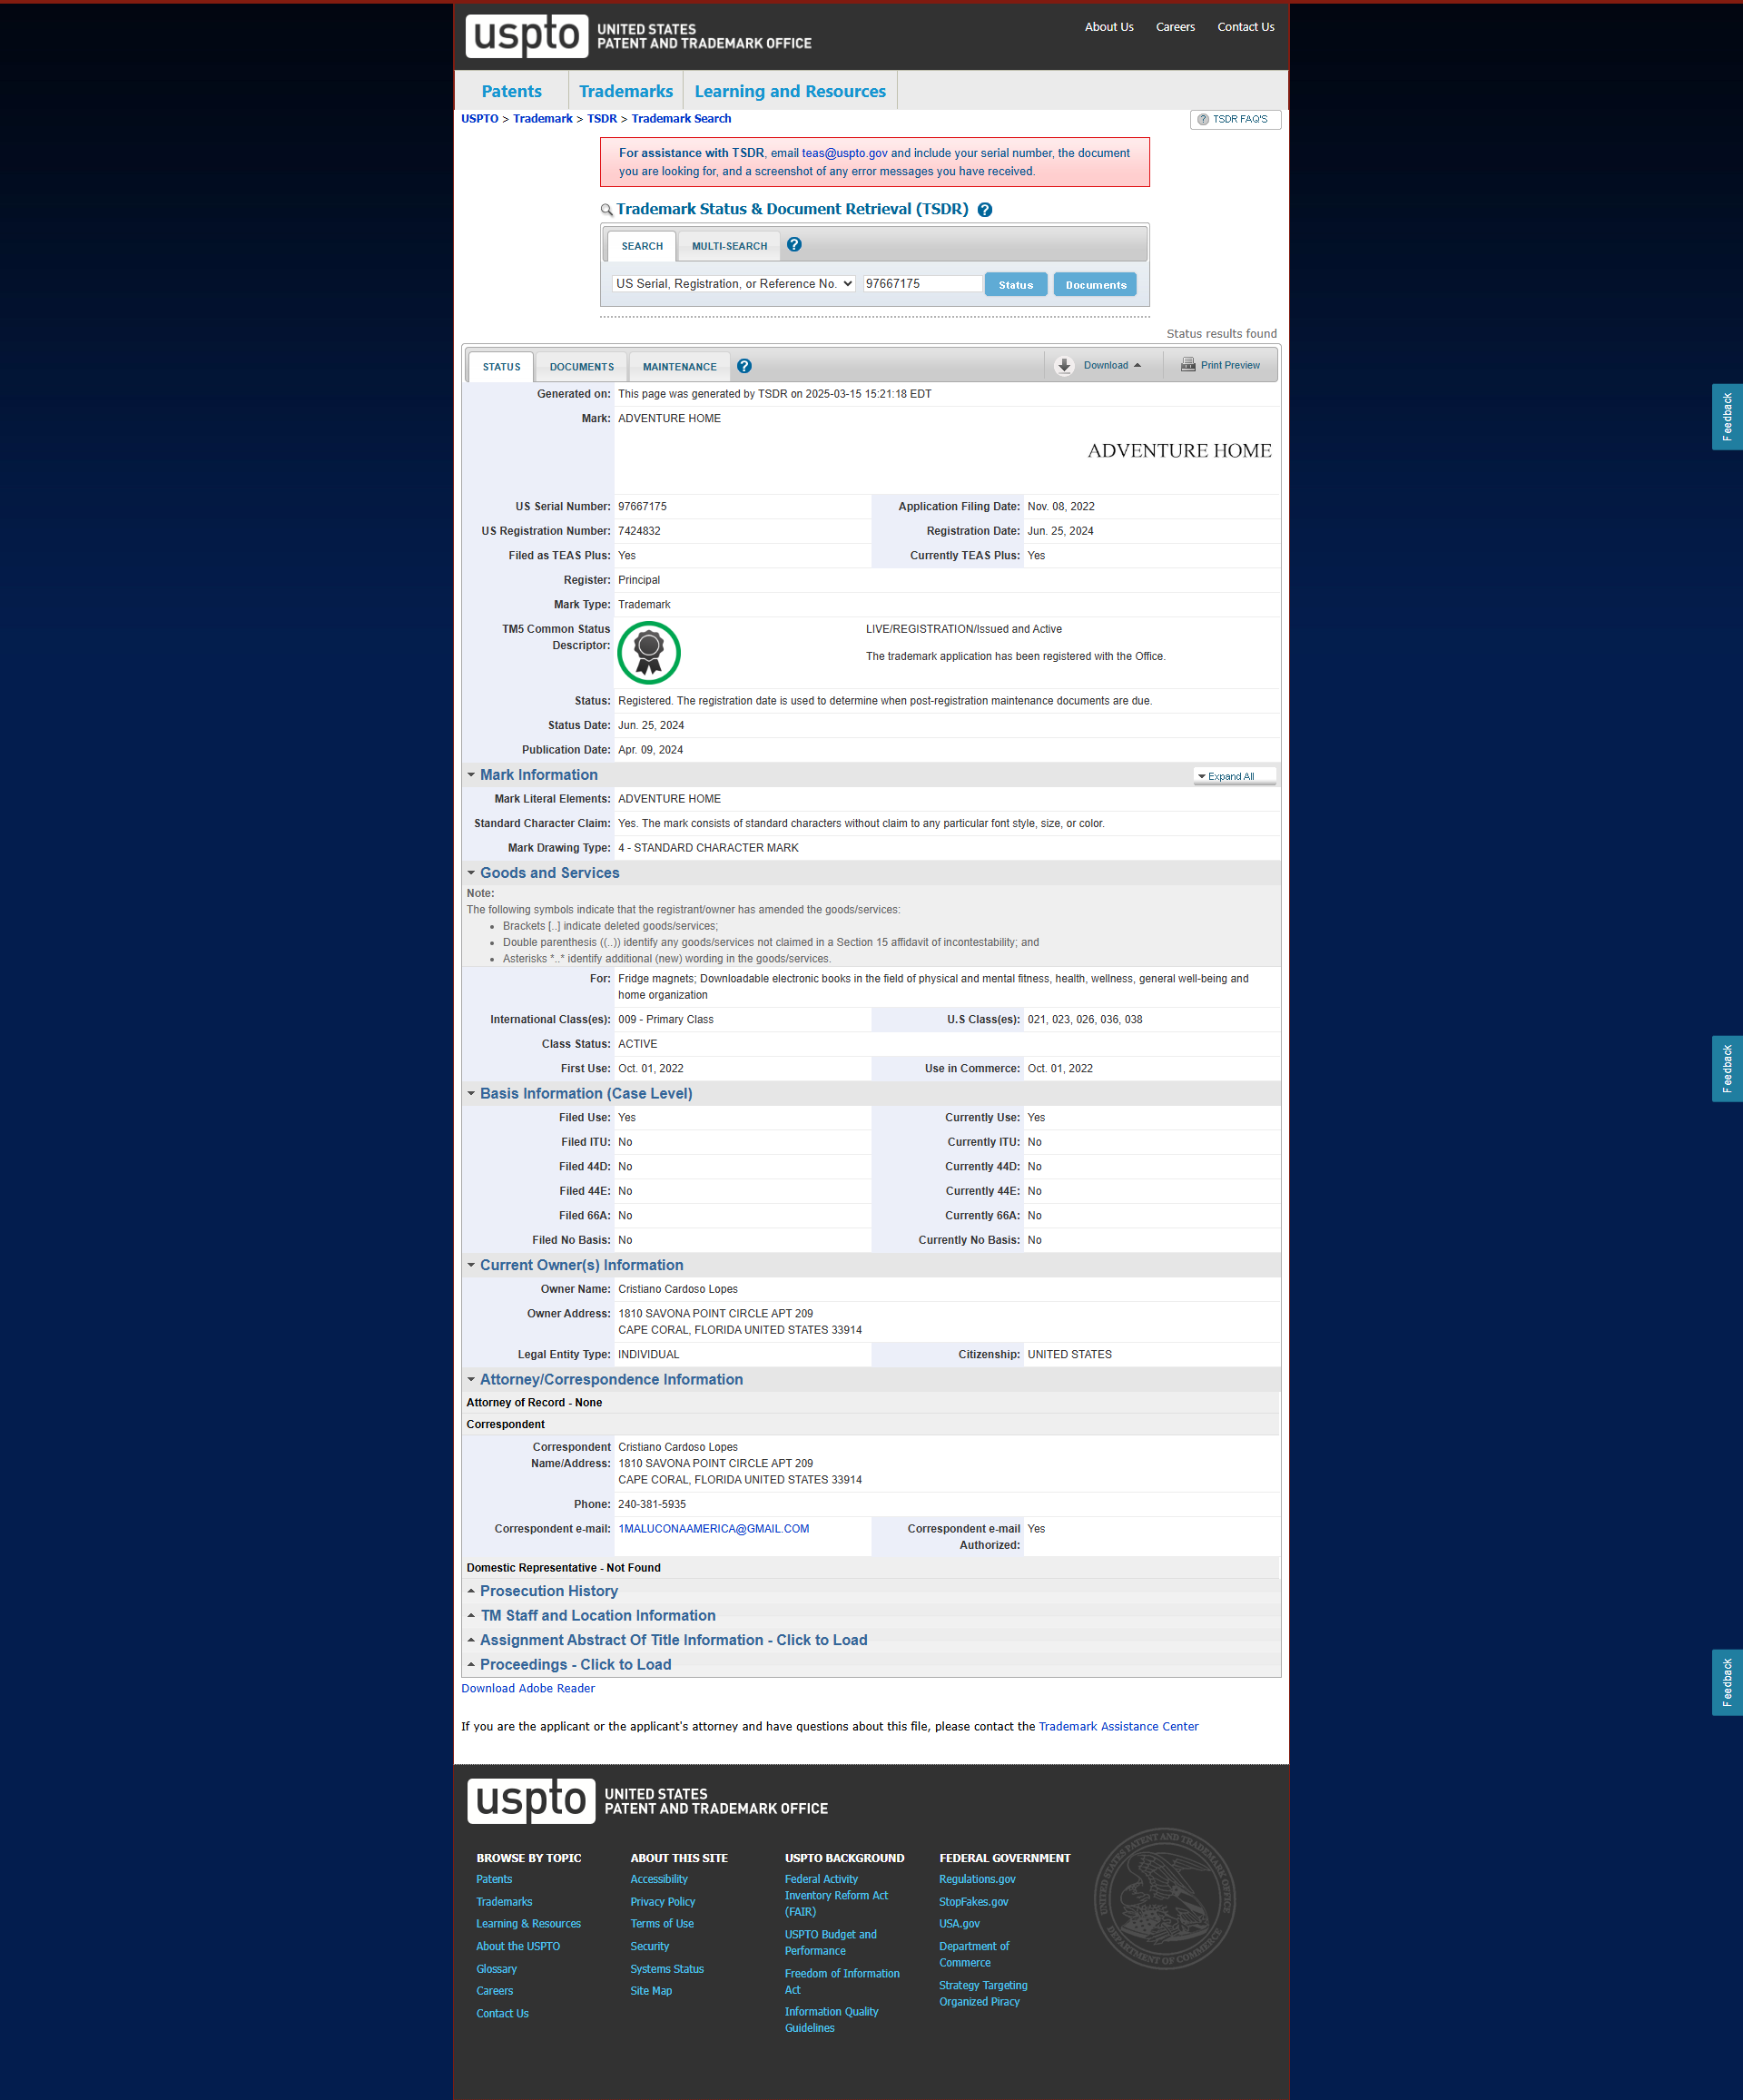
Task: Click About Us in header
Action: point(1108,27)
